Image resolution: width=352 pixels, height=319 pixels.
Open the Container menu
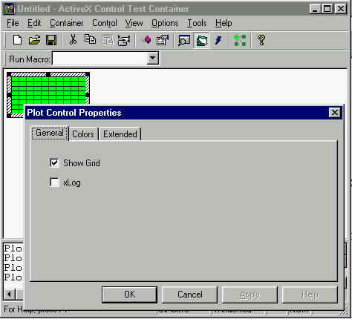point(67,23)
